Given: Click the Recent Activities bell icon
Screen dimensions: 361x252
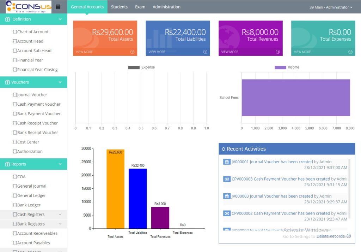Looking at the screenshot, I should coord(224,149).
